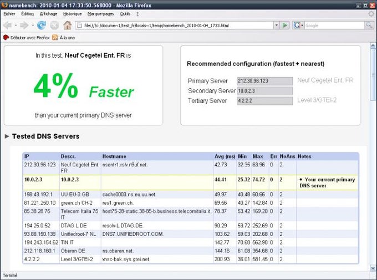Click hostname DNS7.UNIFIEDROOT.COM.
Viewport: 377px width, 280px height.
click(133, 234)
